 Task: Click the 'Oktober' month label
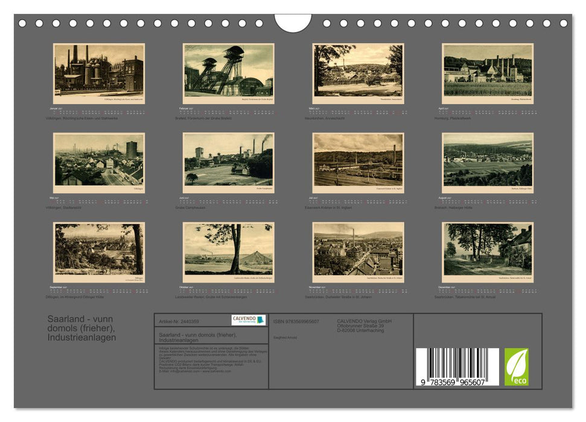tap(184, 288)
